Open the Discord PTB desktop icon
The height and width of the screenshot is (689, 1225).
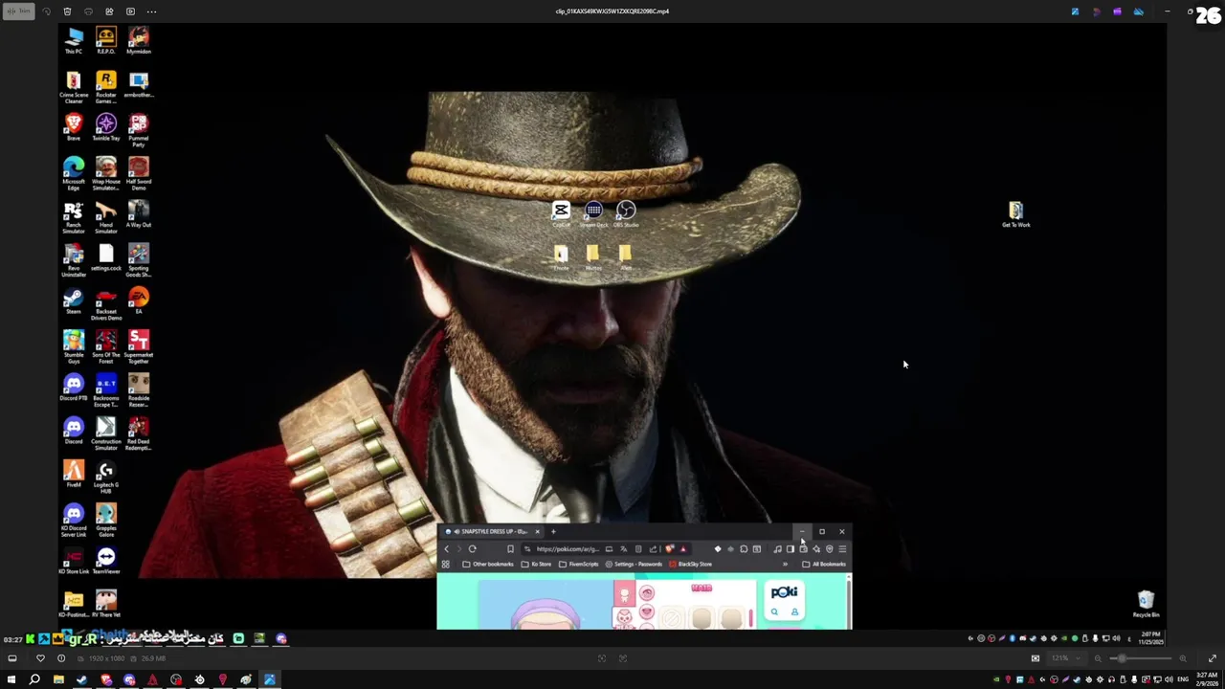pos(74,389)
